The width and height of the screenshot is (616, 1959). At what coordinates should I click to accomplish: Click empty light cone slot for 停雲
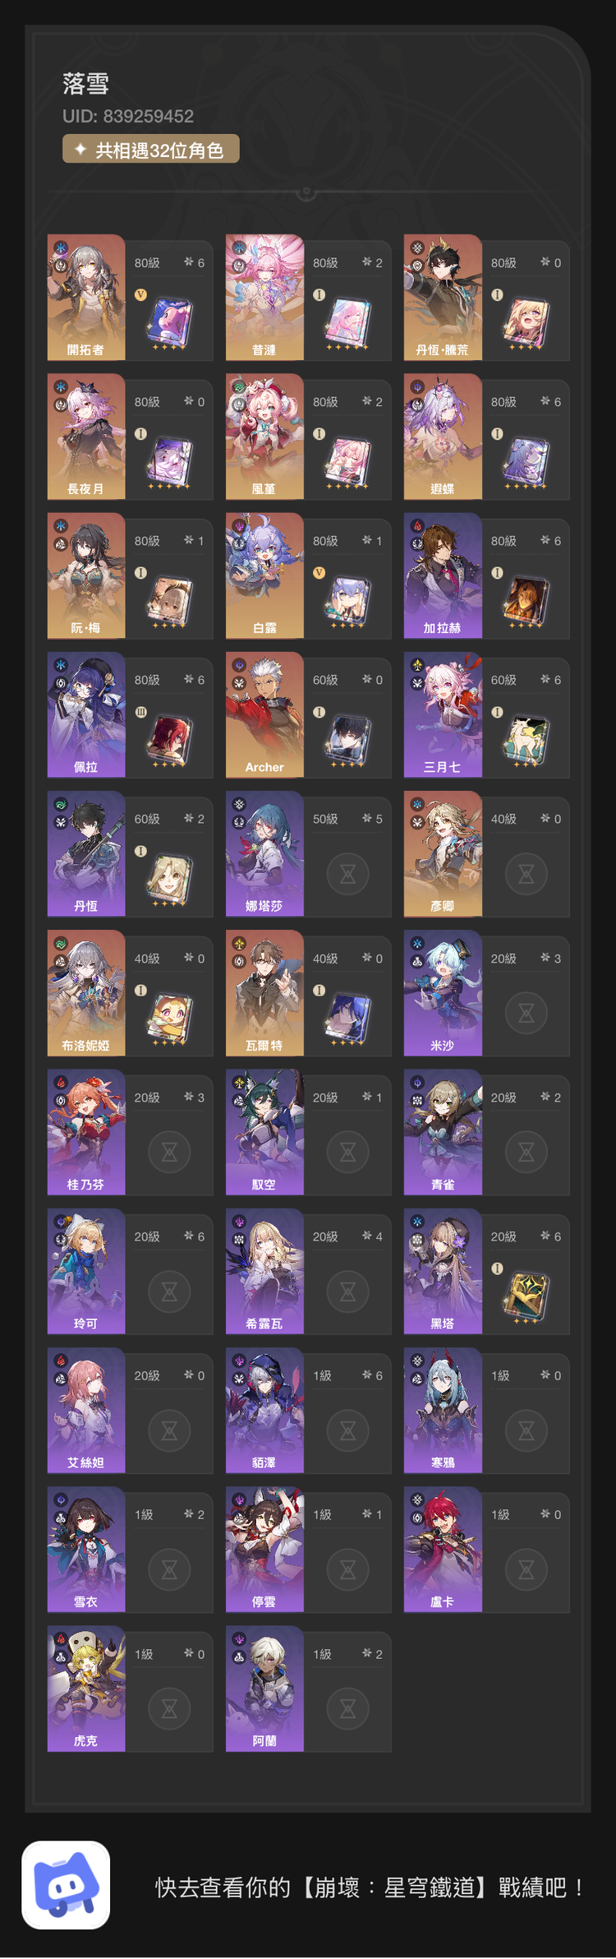click(x=348, y=1569)
